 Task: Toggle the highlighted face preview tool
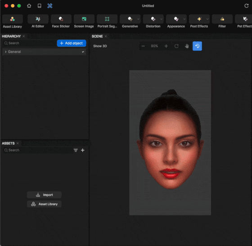click(x=197, y=46)
